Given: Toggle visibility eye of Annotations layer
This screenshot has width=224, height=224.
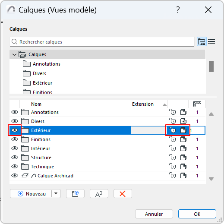Looking at the screenshot, I should (15, 112).
